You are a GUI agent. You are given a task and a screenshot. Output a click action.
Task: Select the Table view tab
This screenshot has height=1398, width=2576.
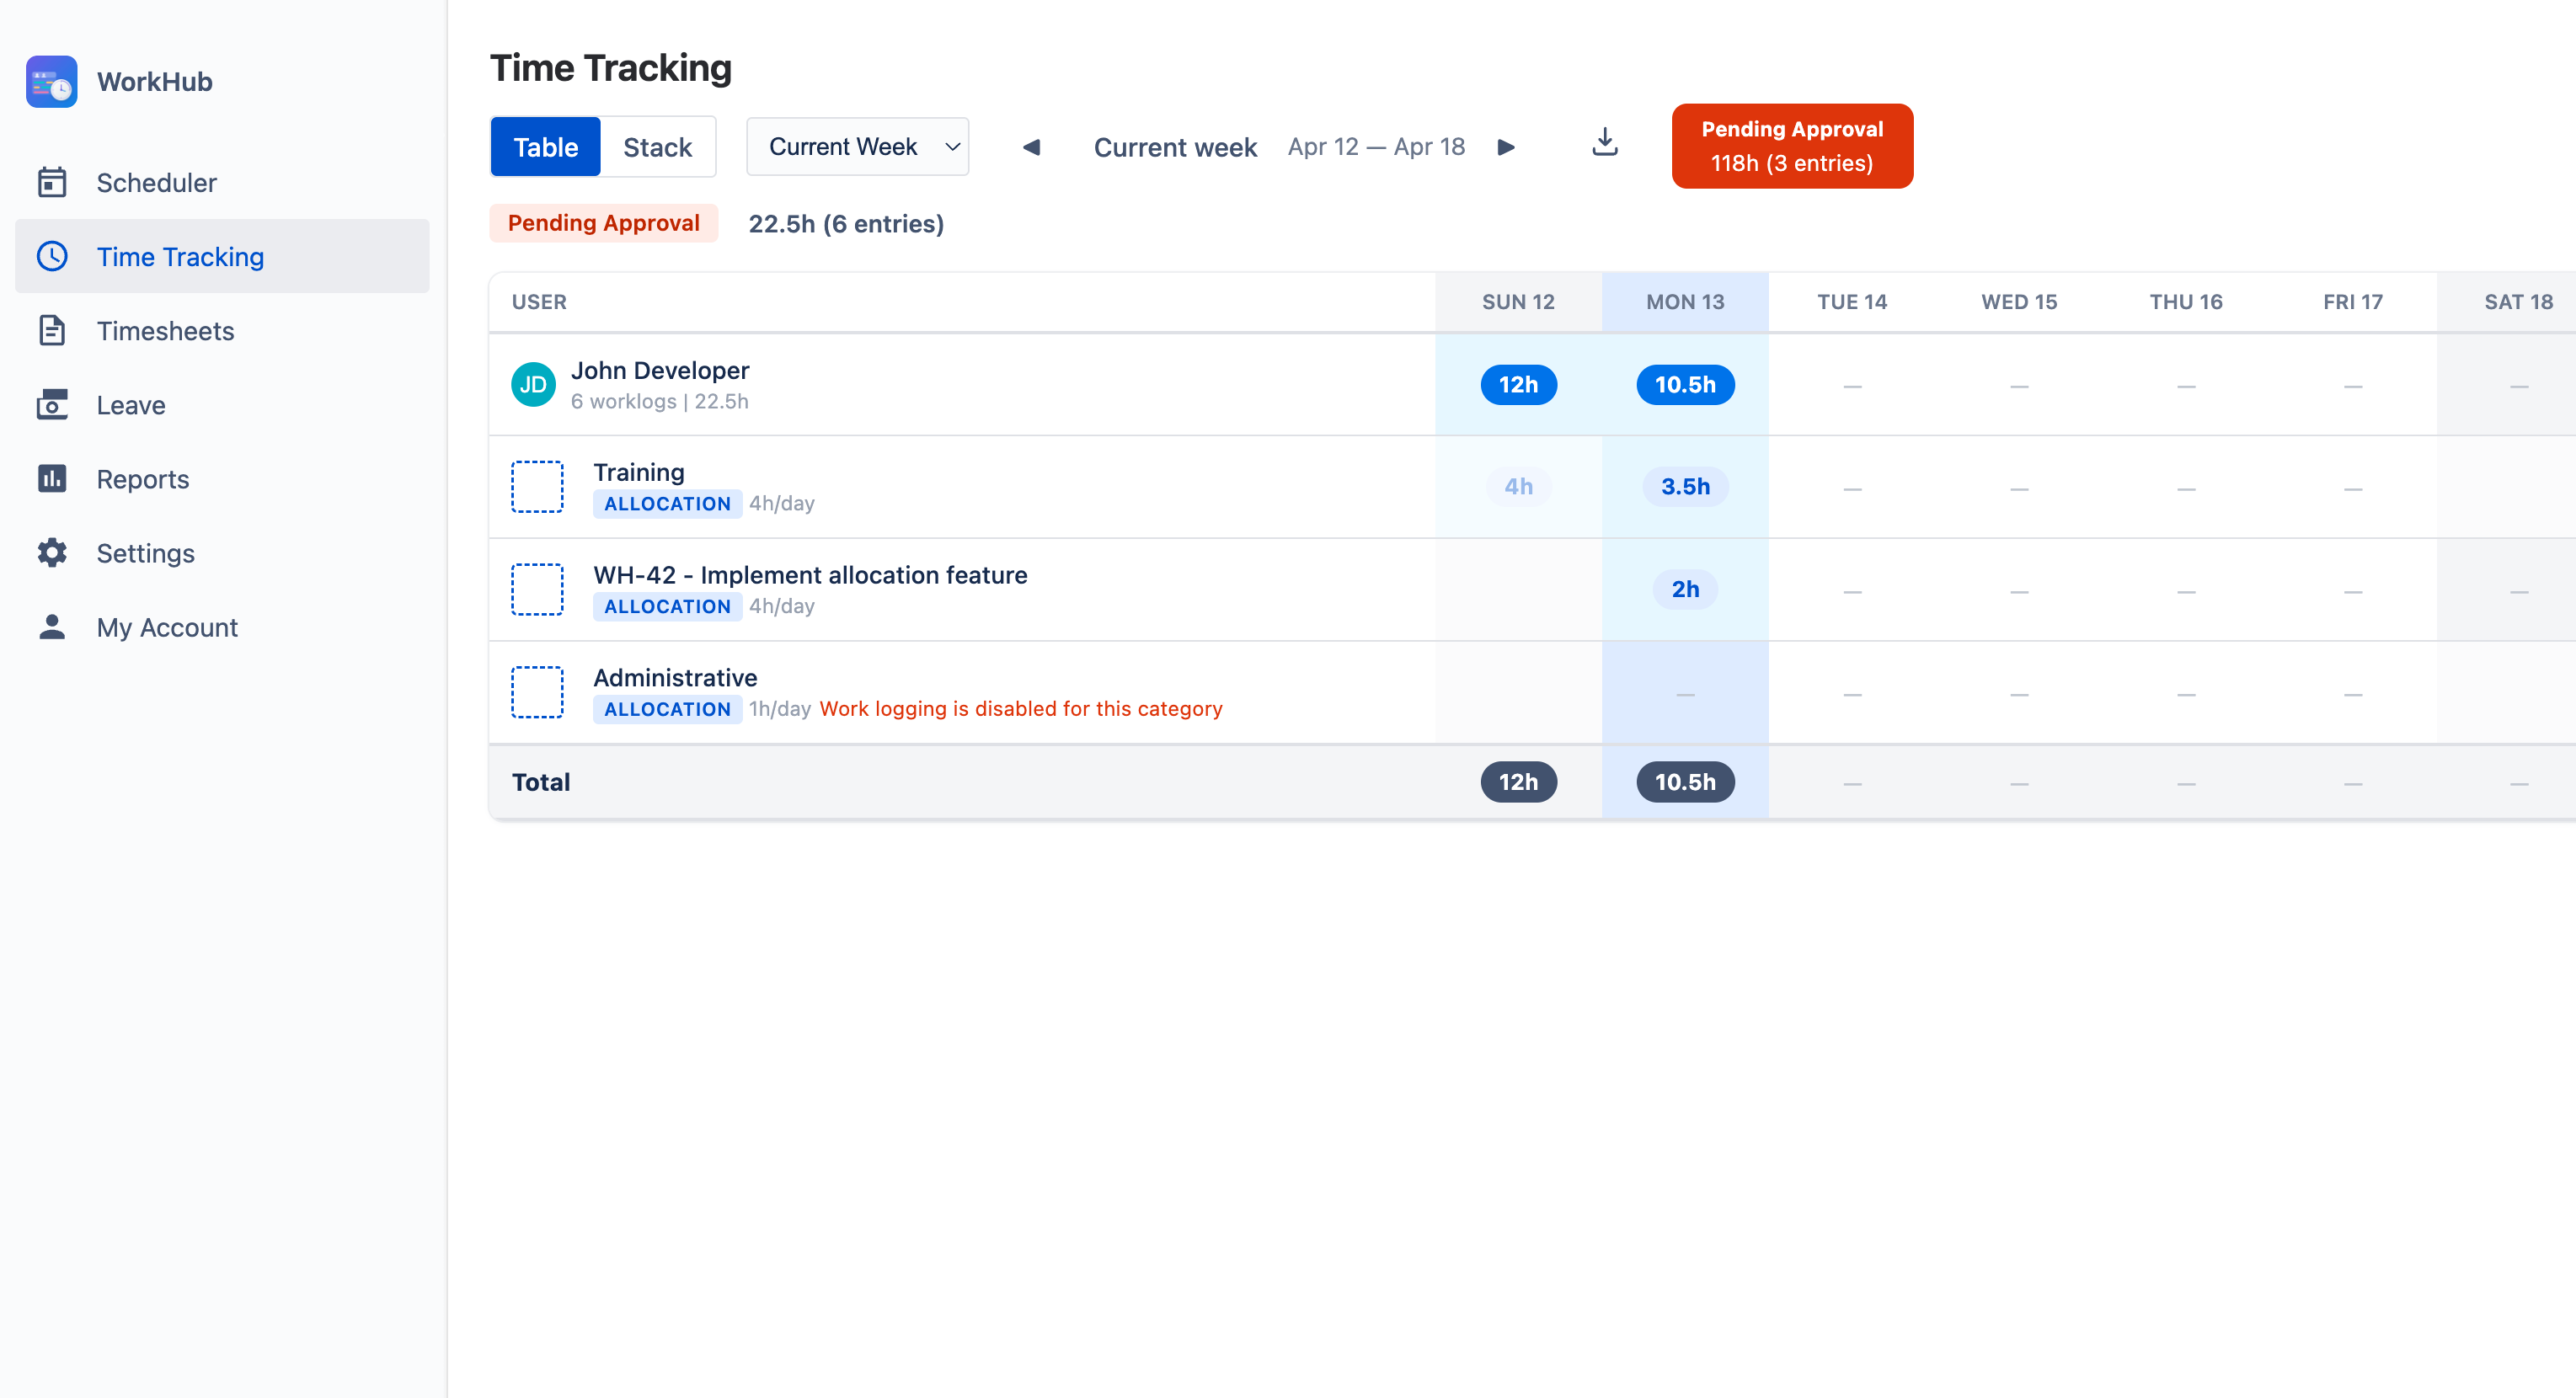tap(545, 147)
